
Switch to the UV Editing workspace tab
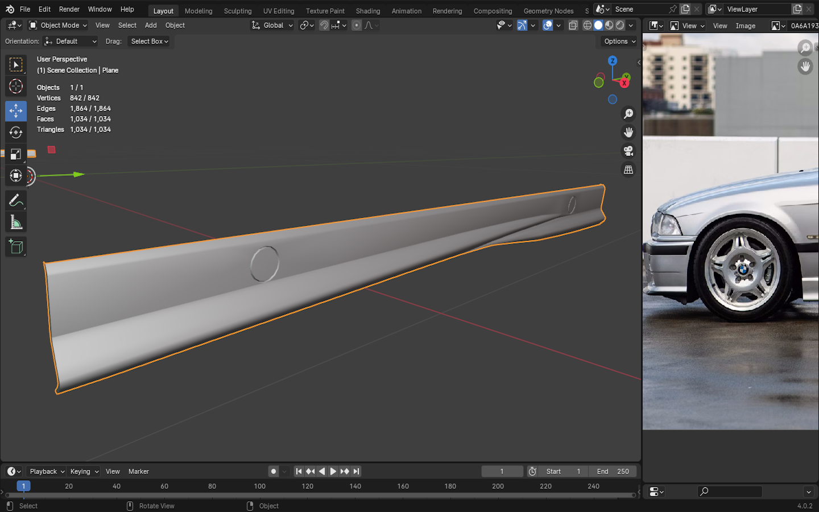pos(279,11)
